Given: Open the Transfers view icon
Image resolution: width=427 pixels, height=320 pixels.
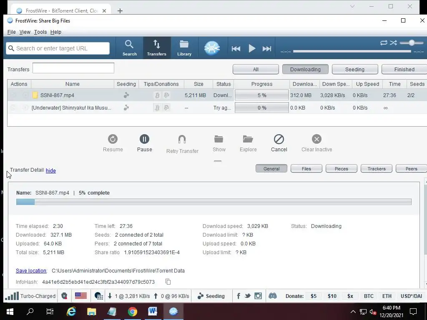Looking at the screenshot, I should tap(157, 48).
